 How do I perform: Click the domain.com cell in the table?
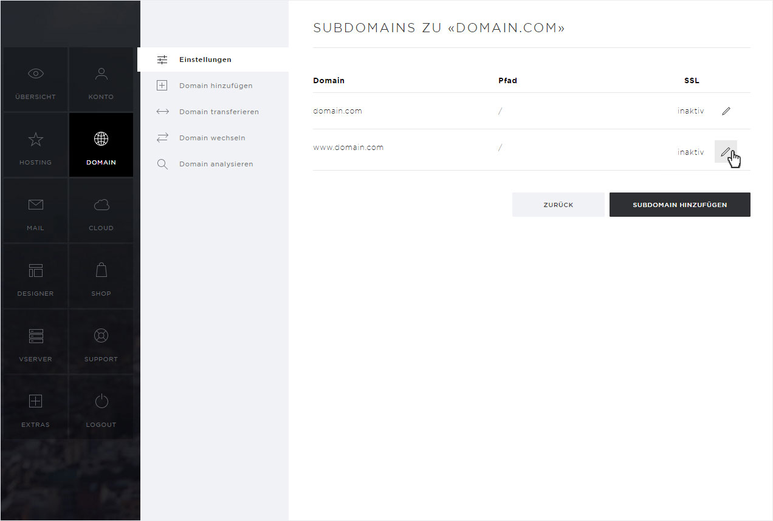(x=337, y=111)
